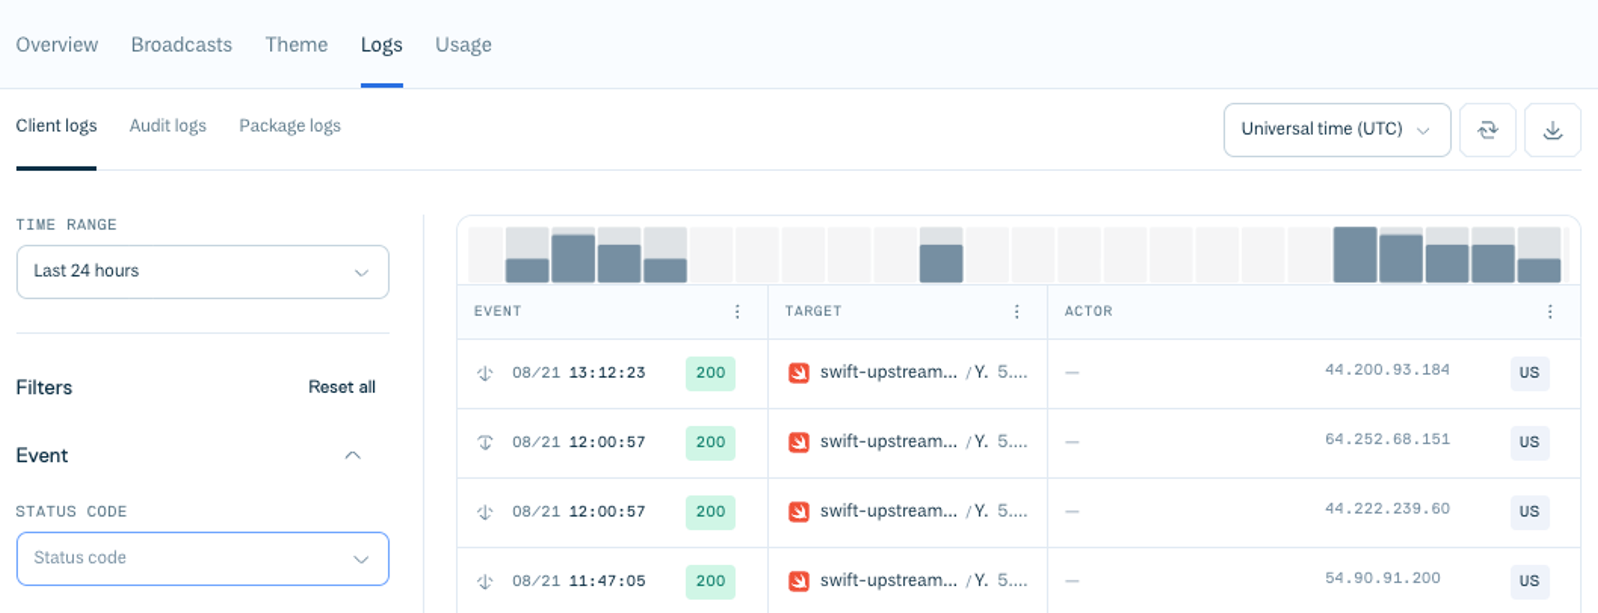This screenshot has height=613, width=1598.
Task: Collapse the Event filter section
Action: 352,455
